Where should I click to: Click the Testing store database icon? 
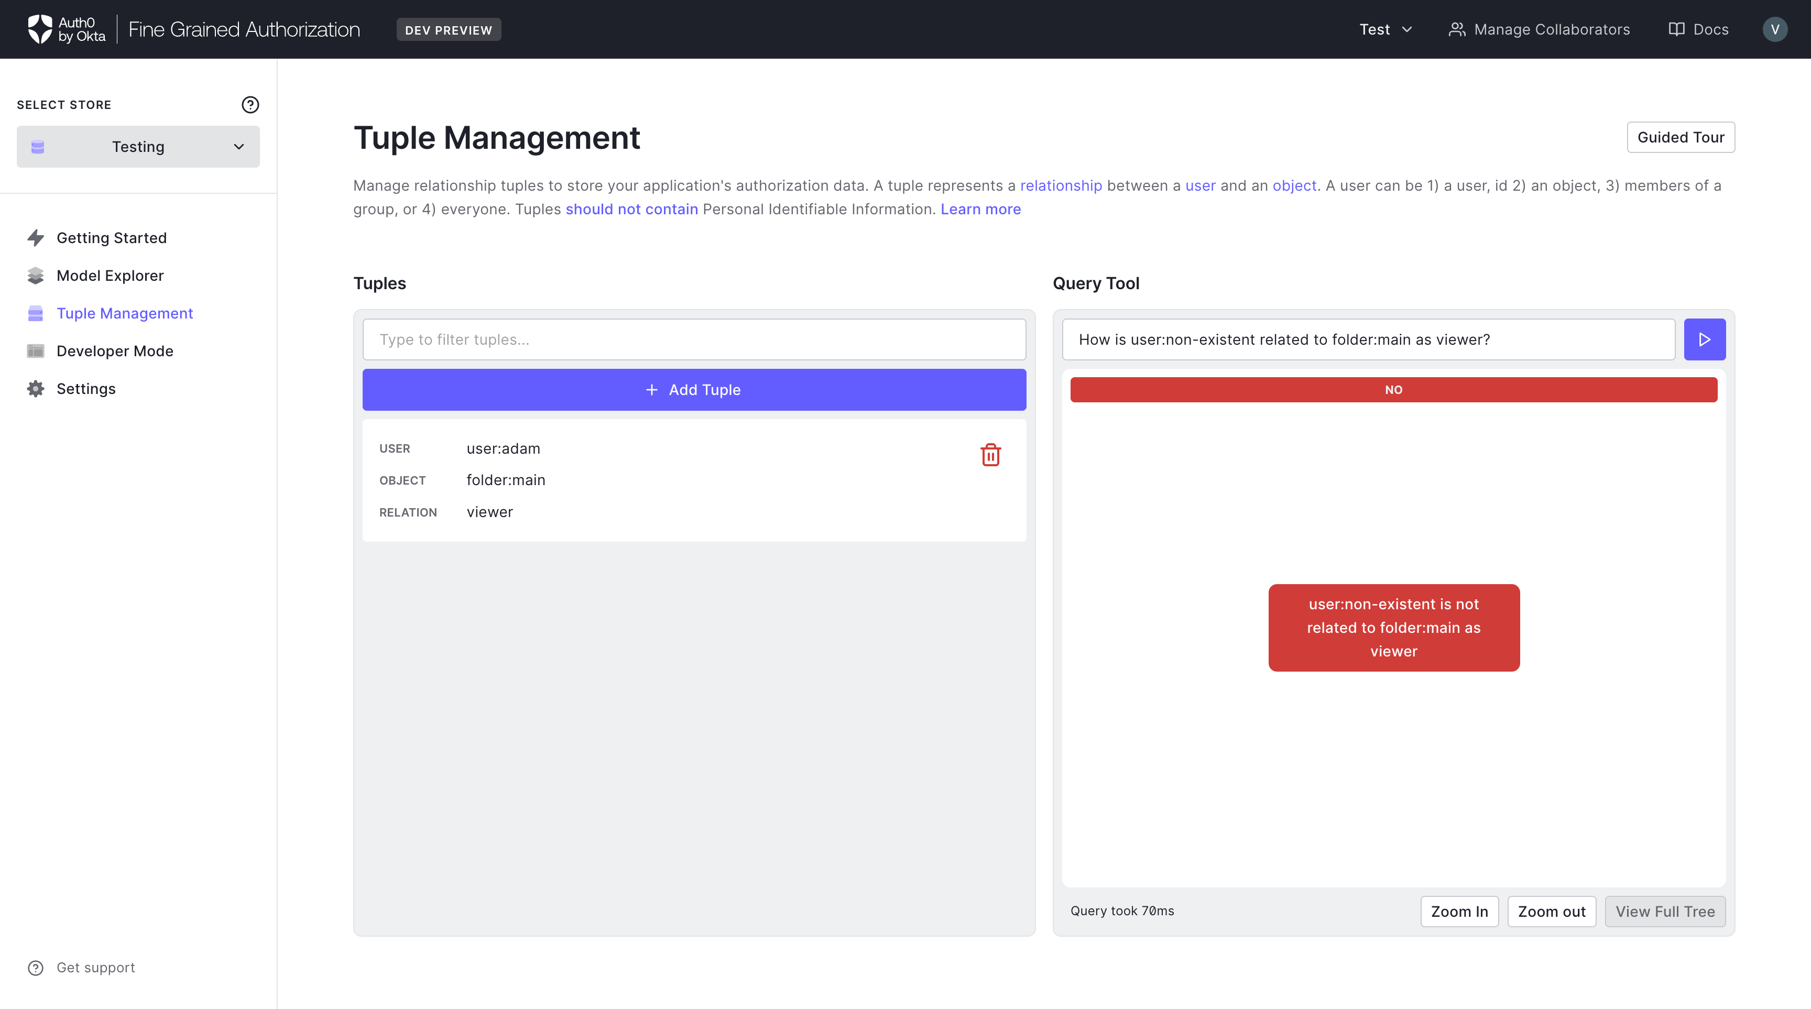point(38,147)
